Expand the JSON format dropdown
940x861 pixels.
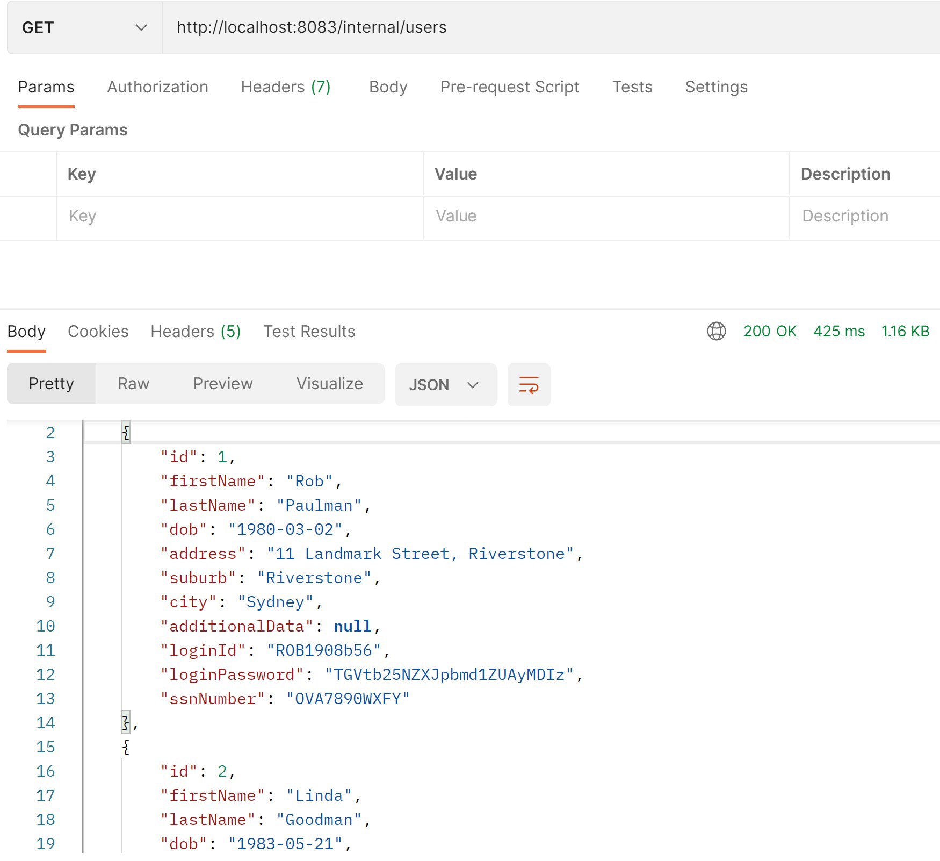click(x=445, y=385)
